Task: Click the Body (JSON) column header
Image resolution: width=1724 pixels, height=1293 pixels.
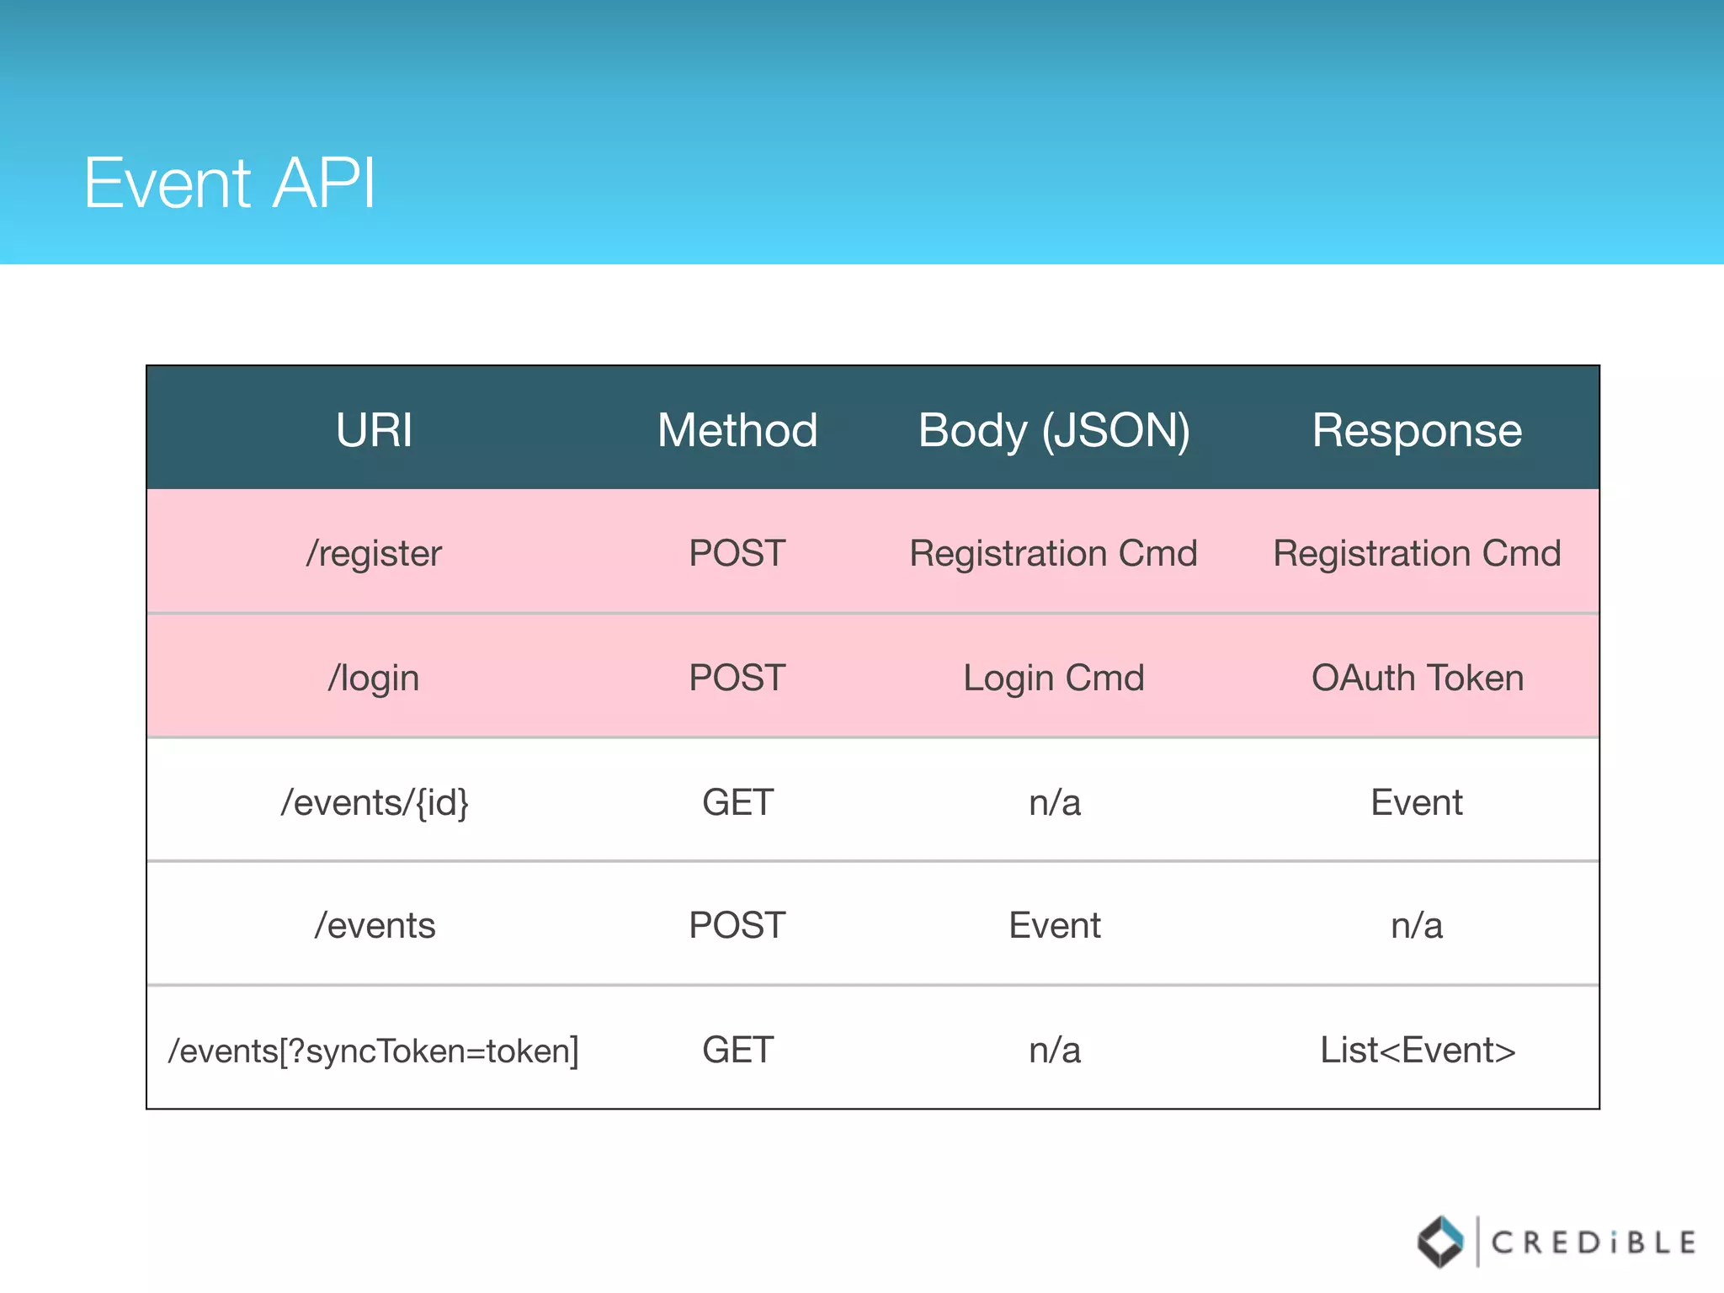Action: (x=1054, y=431)
